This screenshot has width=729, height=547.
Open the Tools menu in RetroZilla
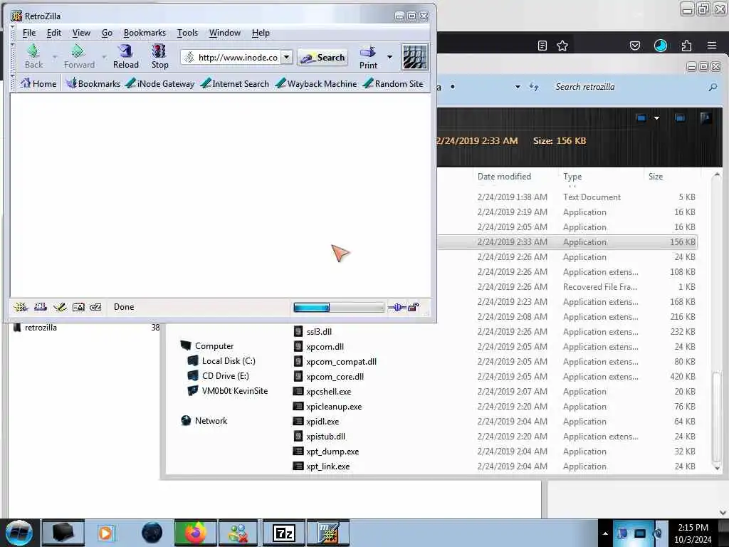pyautogui.click(x=187, y=33)
